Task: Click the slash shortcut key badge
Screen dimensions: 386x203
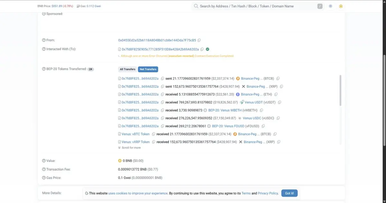Action: tap(320, 6)
